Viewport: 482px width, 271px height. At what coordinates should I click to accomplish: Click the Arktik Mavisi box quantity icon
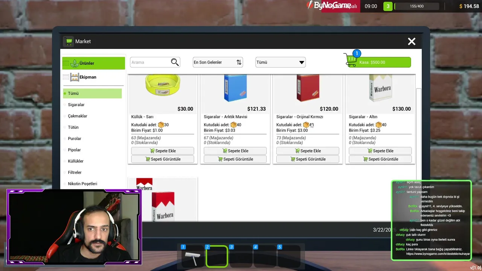tap(233, 125)
